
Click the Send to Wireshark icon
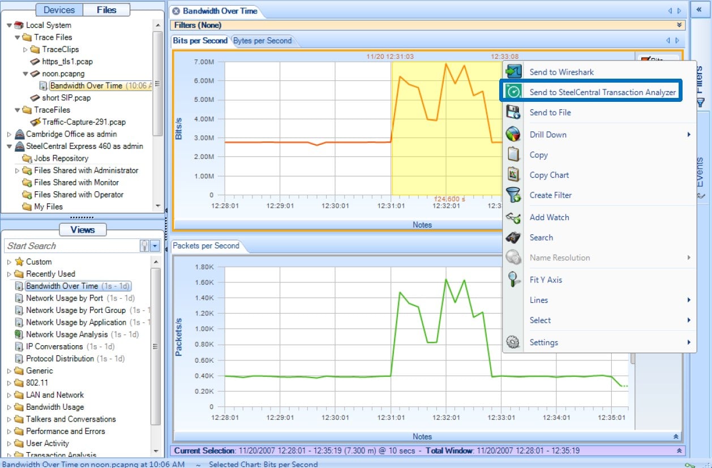(513, 72)
